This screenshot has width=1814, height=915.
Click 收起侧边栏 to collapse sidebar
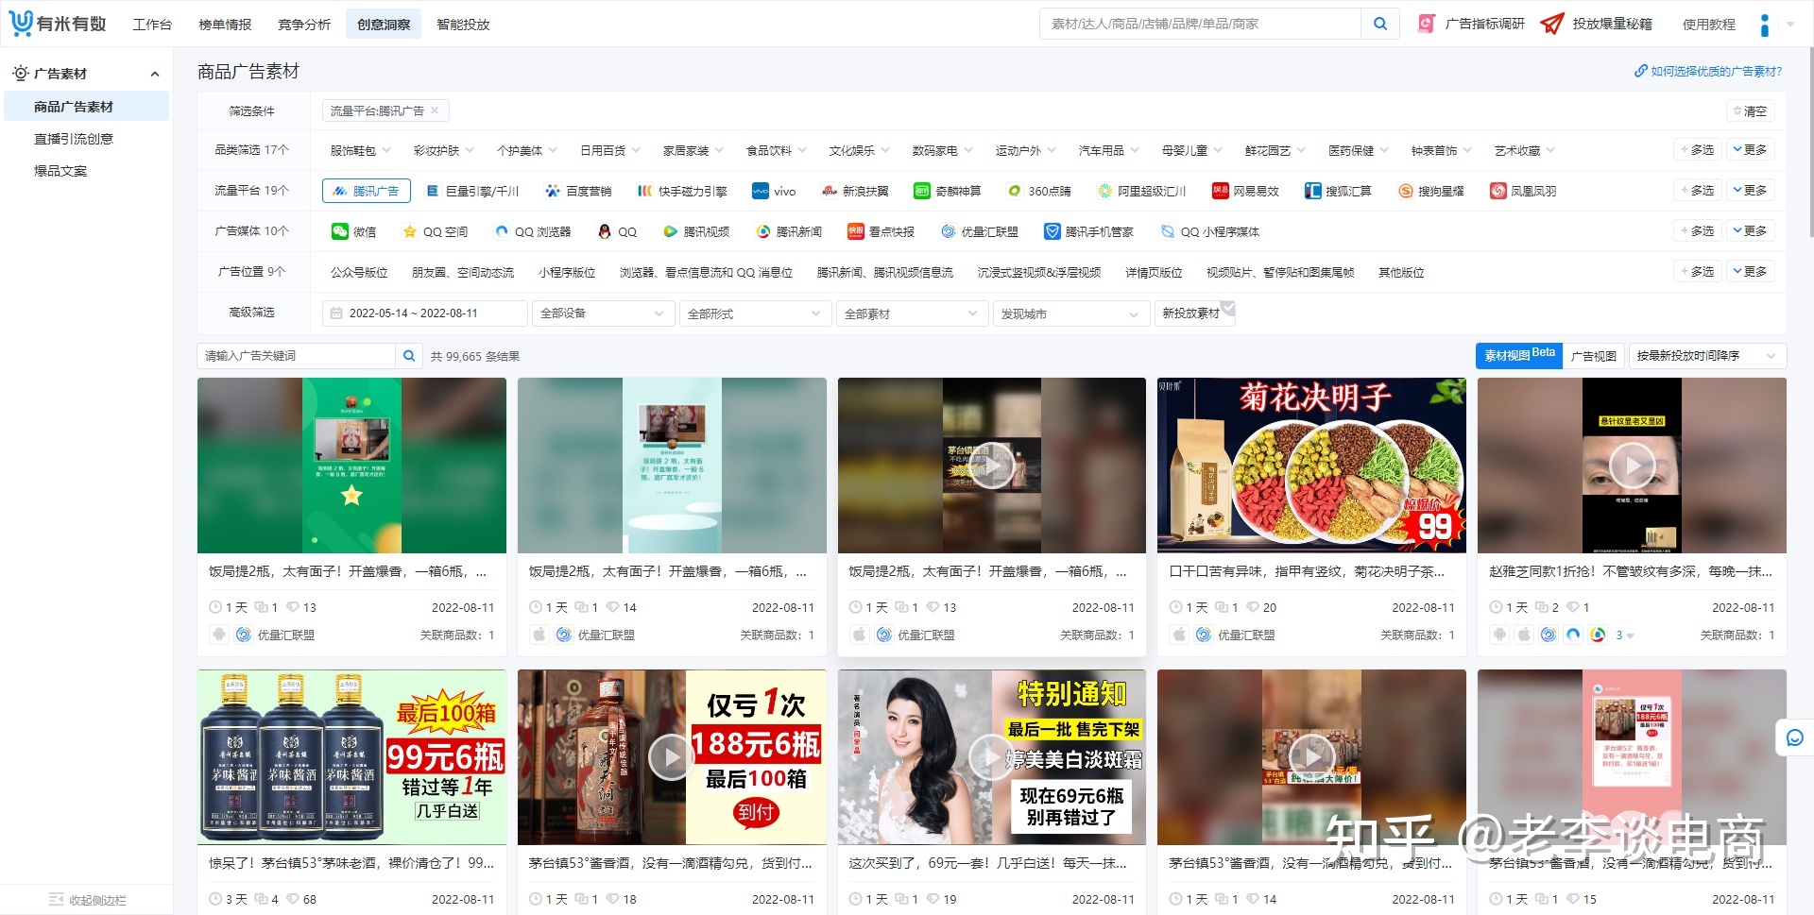pyautogui.click(x=87, y=900)
